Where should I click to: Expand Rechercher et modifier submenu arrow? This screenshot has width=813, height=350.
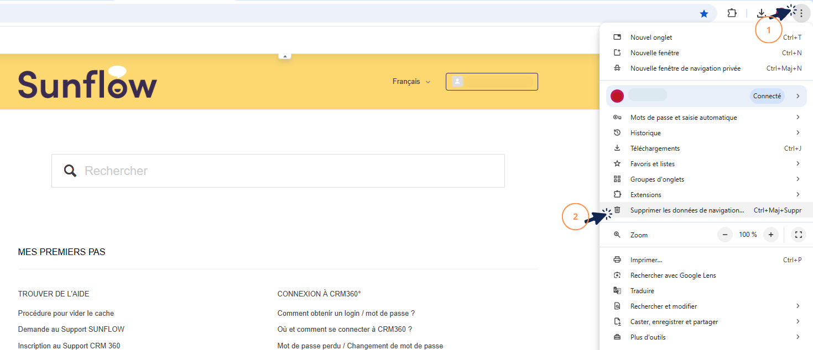click(x=798, y=306)
